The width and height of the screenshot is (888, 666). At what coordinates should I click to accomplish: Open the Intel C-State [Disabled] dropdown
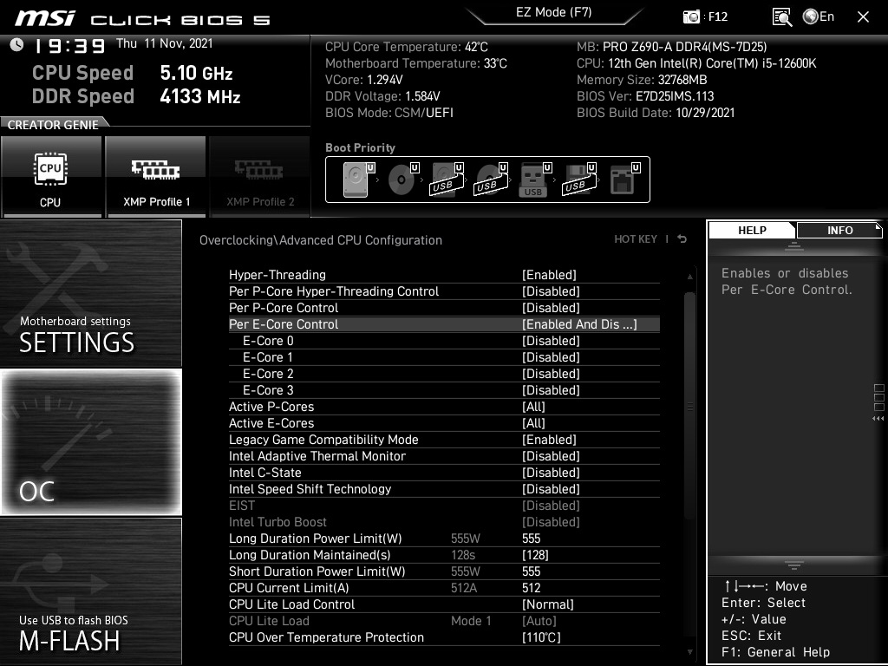[x=551, y=473]
